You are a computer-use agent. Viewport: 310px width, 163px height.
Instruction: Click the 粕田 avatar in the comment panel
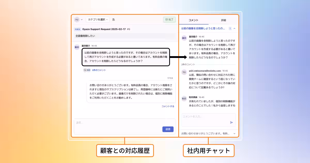184,99
